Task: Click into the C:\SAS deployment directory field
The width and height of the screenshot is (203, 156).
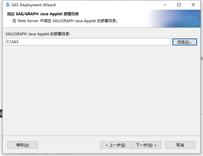Action: 88,41
